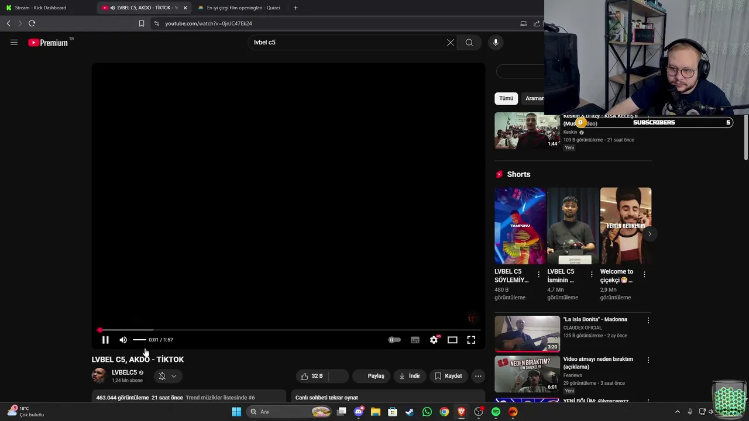
Task: Toggle the autoplay switch in player
Action: pyautogui.click(x=394, y=340)
